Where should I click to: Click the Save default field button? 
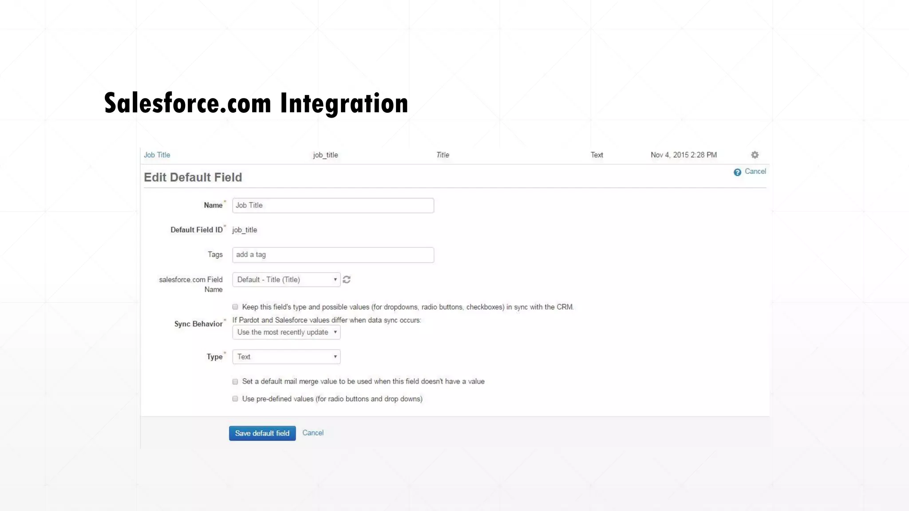[262, 433]
